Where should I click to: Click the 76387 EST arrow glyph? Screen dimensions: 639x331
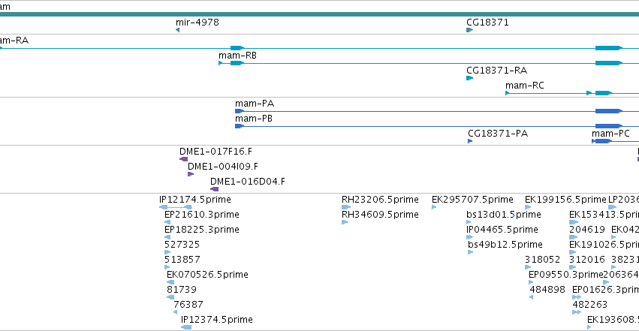(175, 313)
